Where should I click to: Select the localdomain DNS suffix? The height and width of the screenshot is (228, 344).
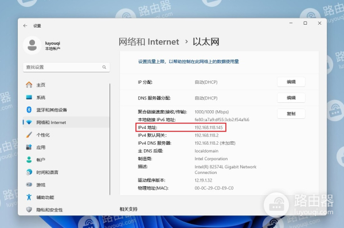[206, 151]
